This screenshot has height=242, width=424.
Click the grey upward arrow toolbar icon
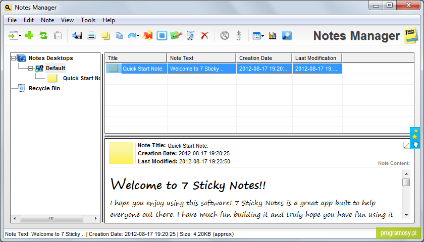238,35
